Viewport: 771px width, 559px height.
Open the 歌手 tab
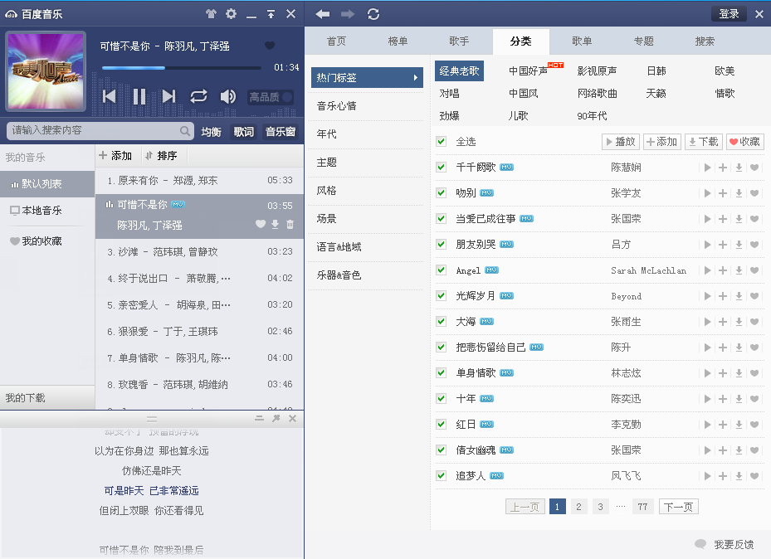click(x=459, y=41)
